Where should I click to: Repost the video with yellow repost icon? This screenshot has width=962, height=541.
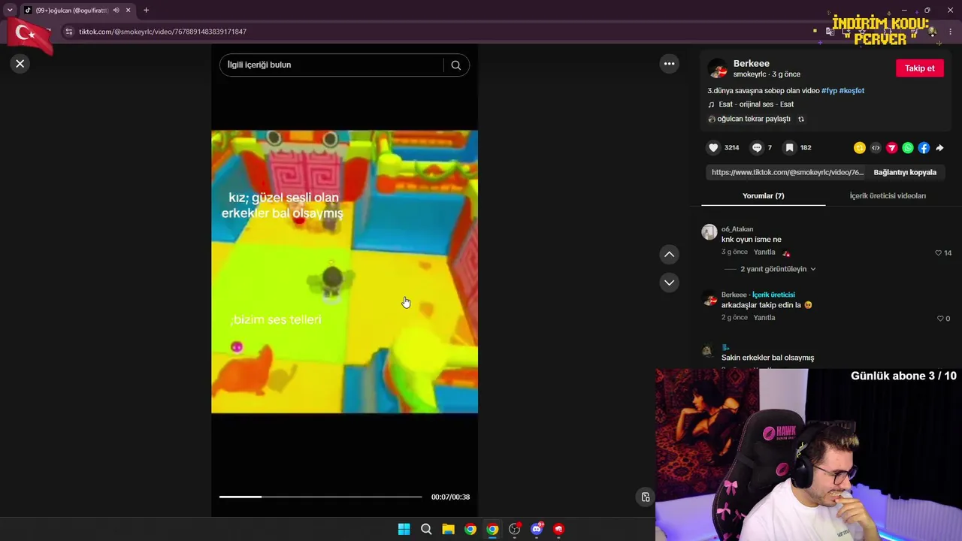860,148
